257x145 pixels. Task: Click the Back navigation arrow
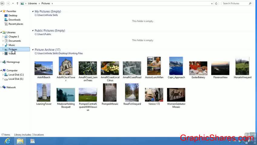[x=2, y=3]
